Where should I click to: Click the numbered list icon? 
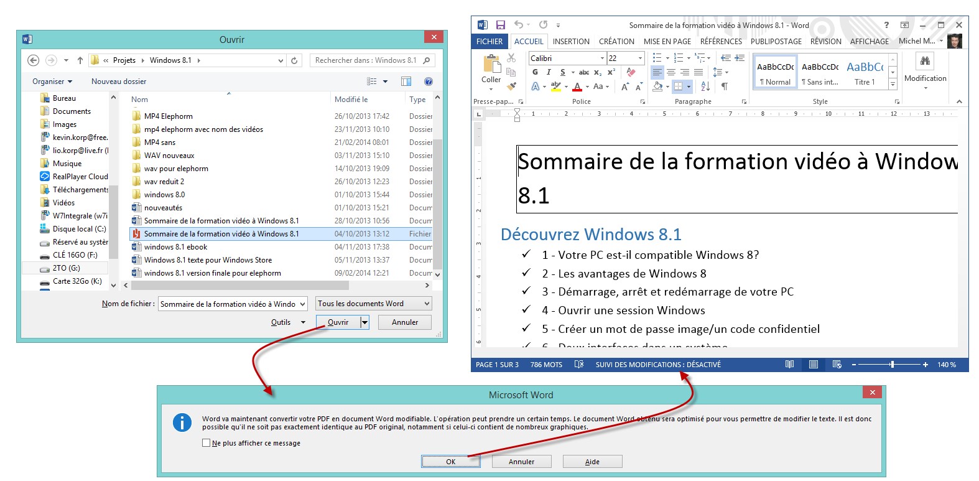pos(679,58)
